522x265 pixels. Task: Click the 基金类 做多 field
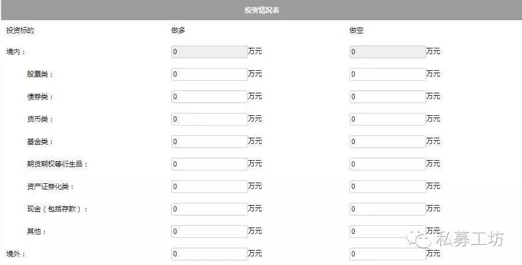(209, 142)
